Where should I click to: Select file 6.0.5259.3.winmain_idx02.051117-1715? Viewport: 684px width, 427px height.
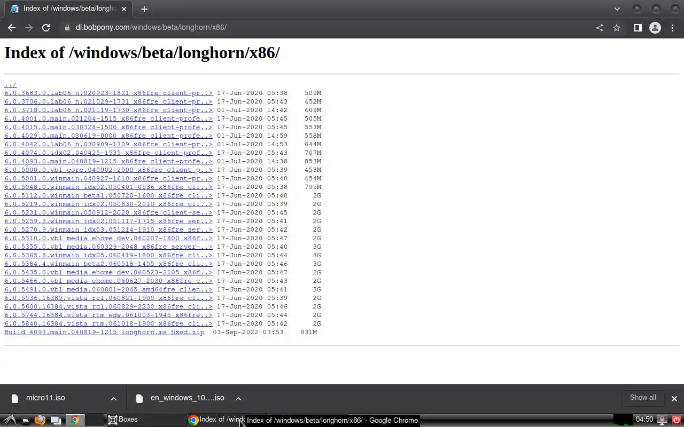click(x=108, y=221)
